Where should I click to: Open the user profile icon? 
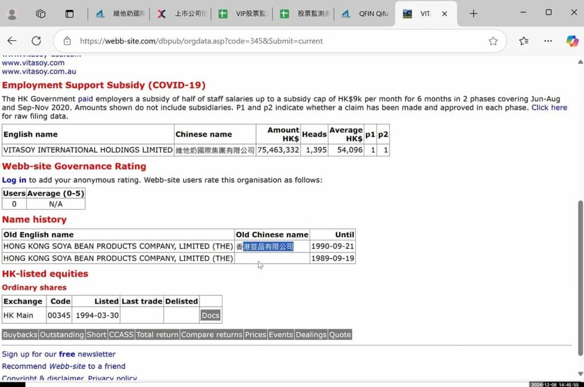coord(12,14)
